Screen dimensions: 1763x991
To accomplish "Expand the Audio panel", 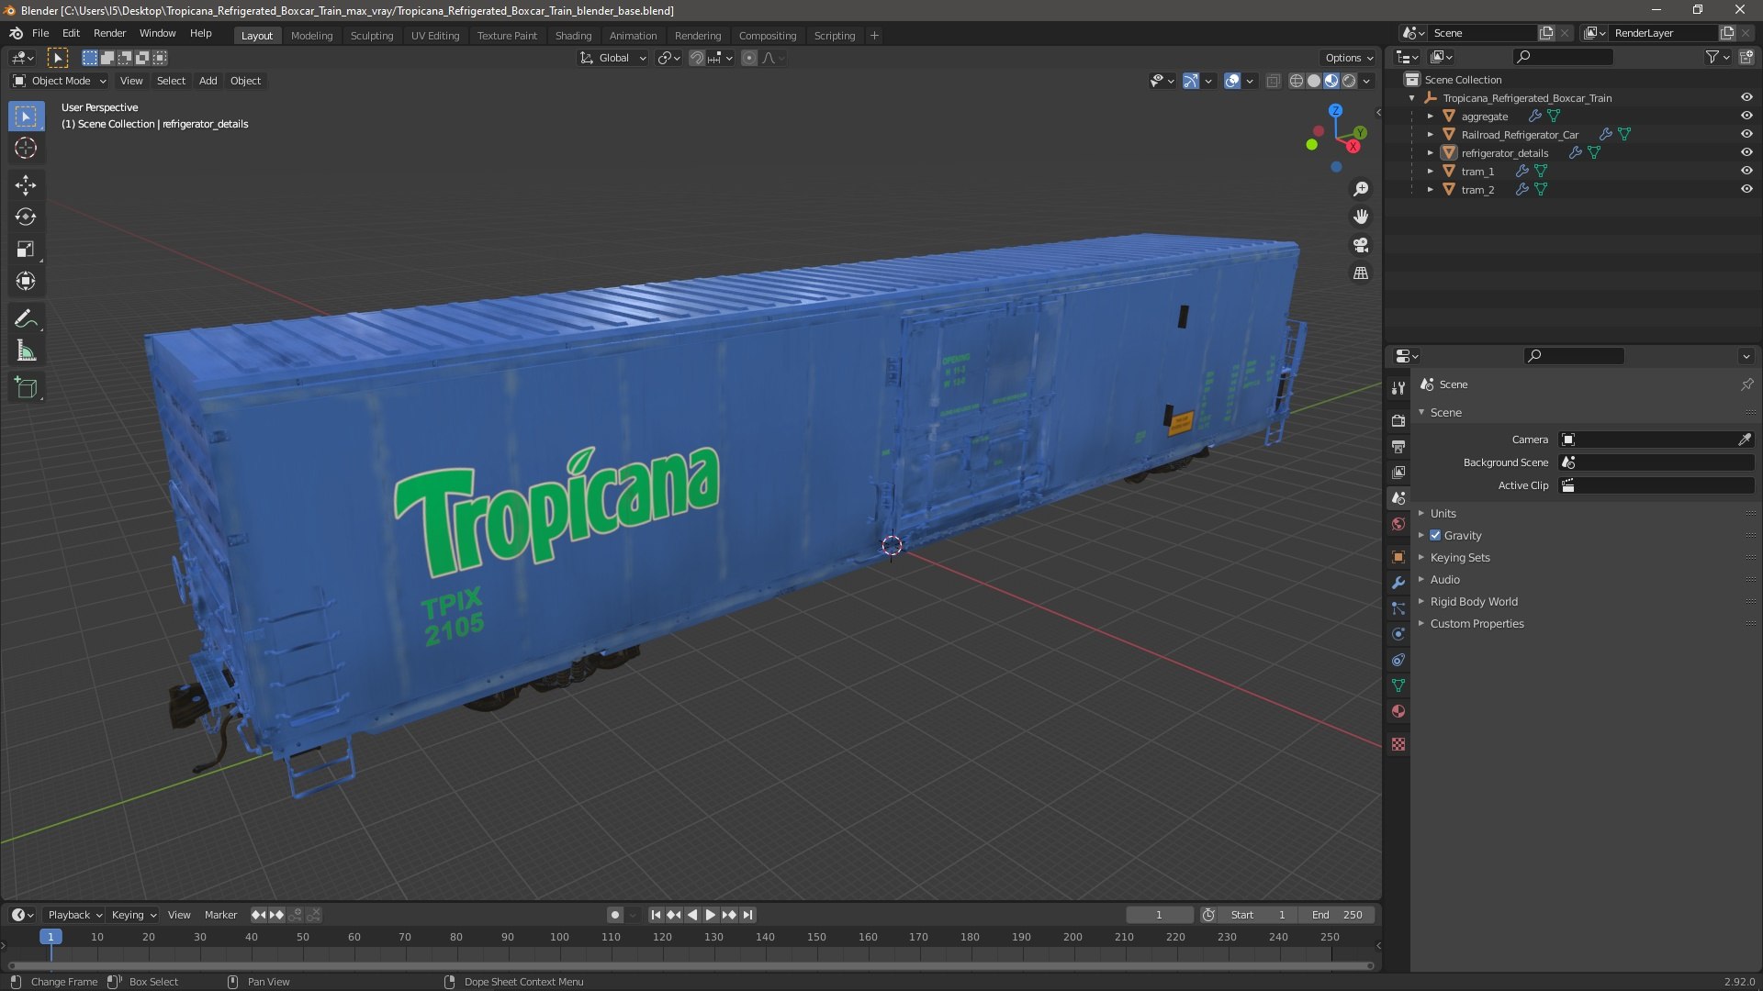I will [x=1444, y=580].
